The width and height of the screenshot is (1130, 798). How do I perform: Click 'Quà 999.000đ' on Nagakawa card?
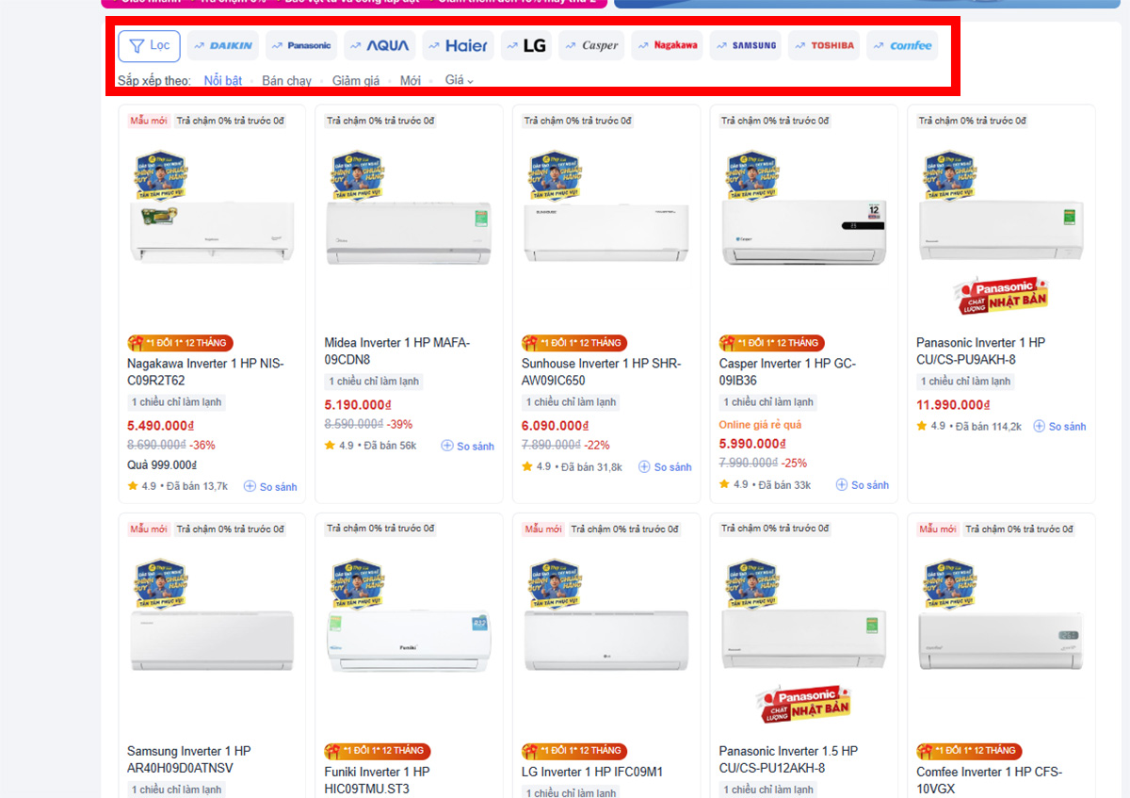pos(161,464)
